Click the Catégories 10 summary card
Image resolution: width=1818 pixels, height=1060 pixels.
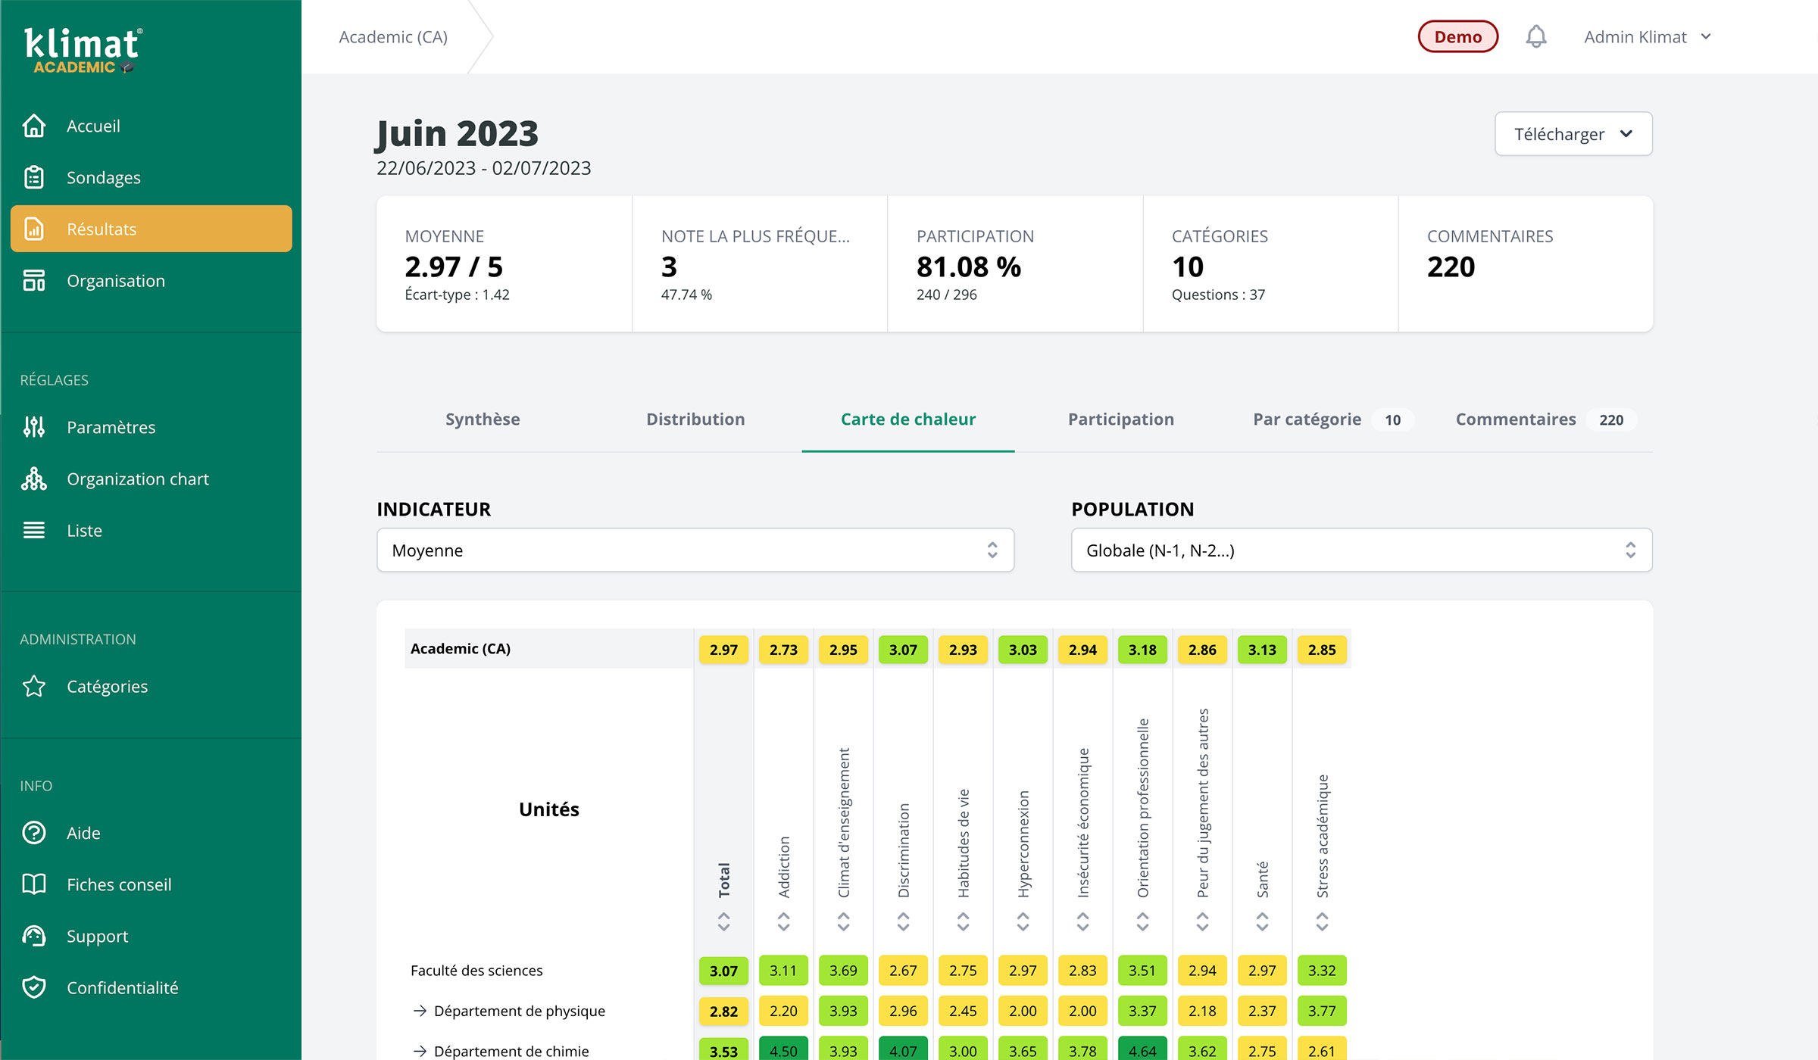1270,264
